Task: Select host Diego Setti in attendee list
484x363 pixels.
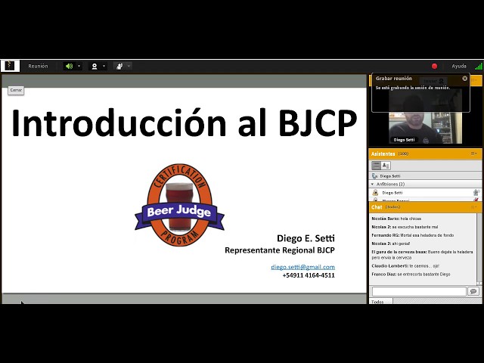Action: click(425, 193)
